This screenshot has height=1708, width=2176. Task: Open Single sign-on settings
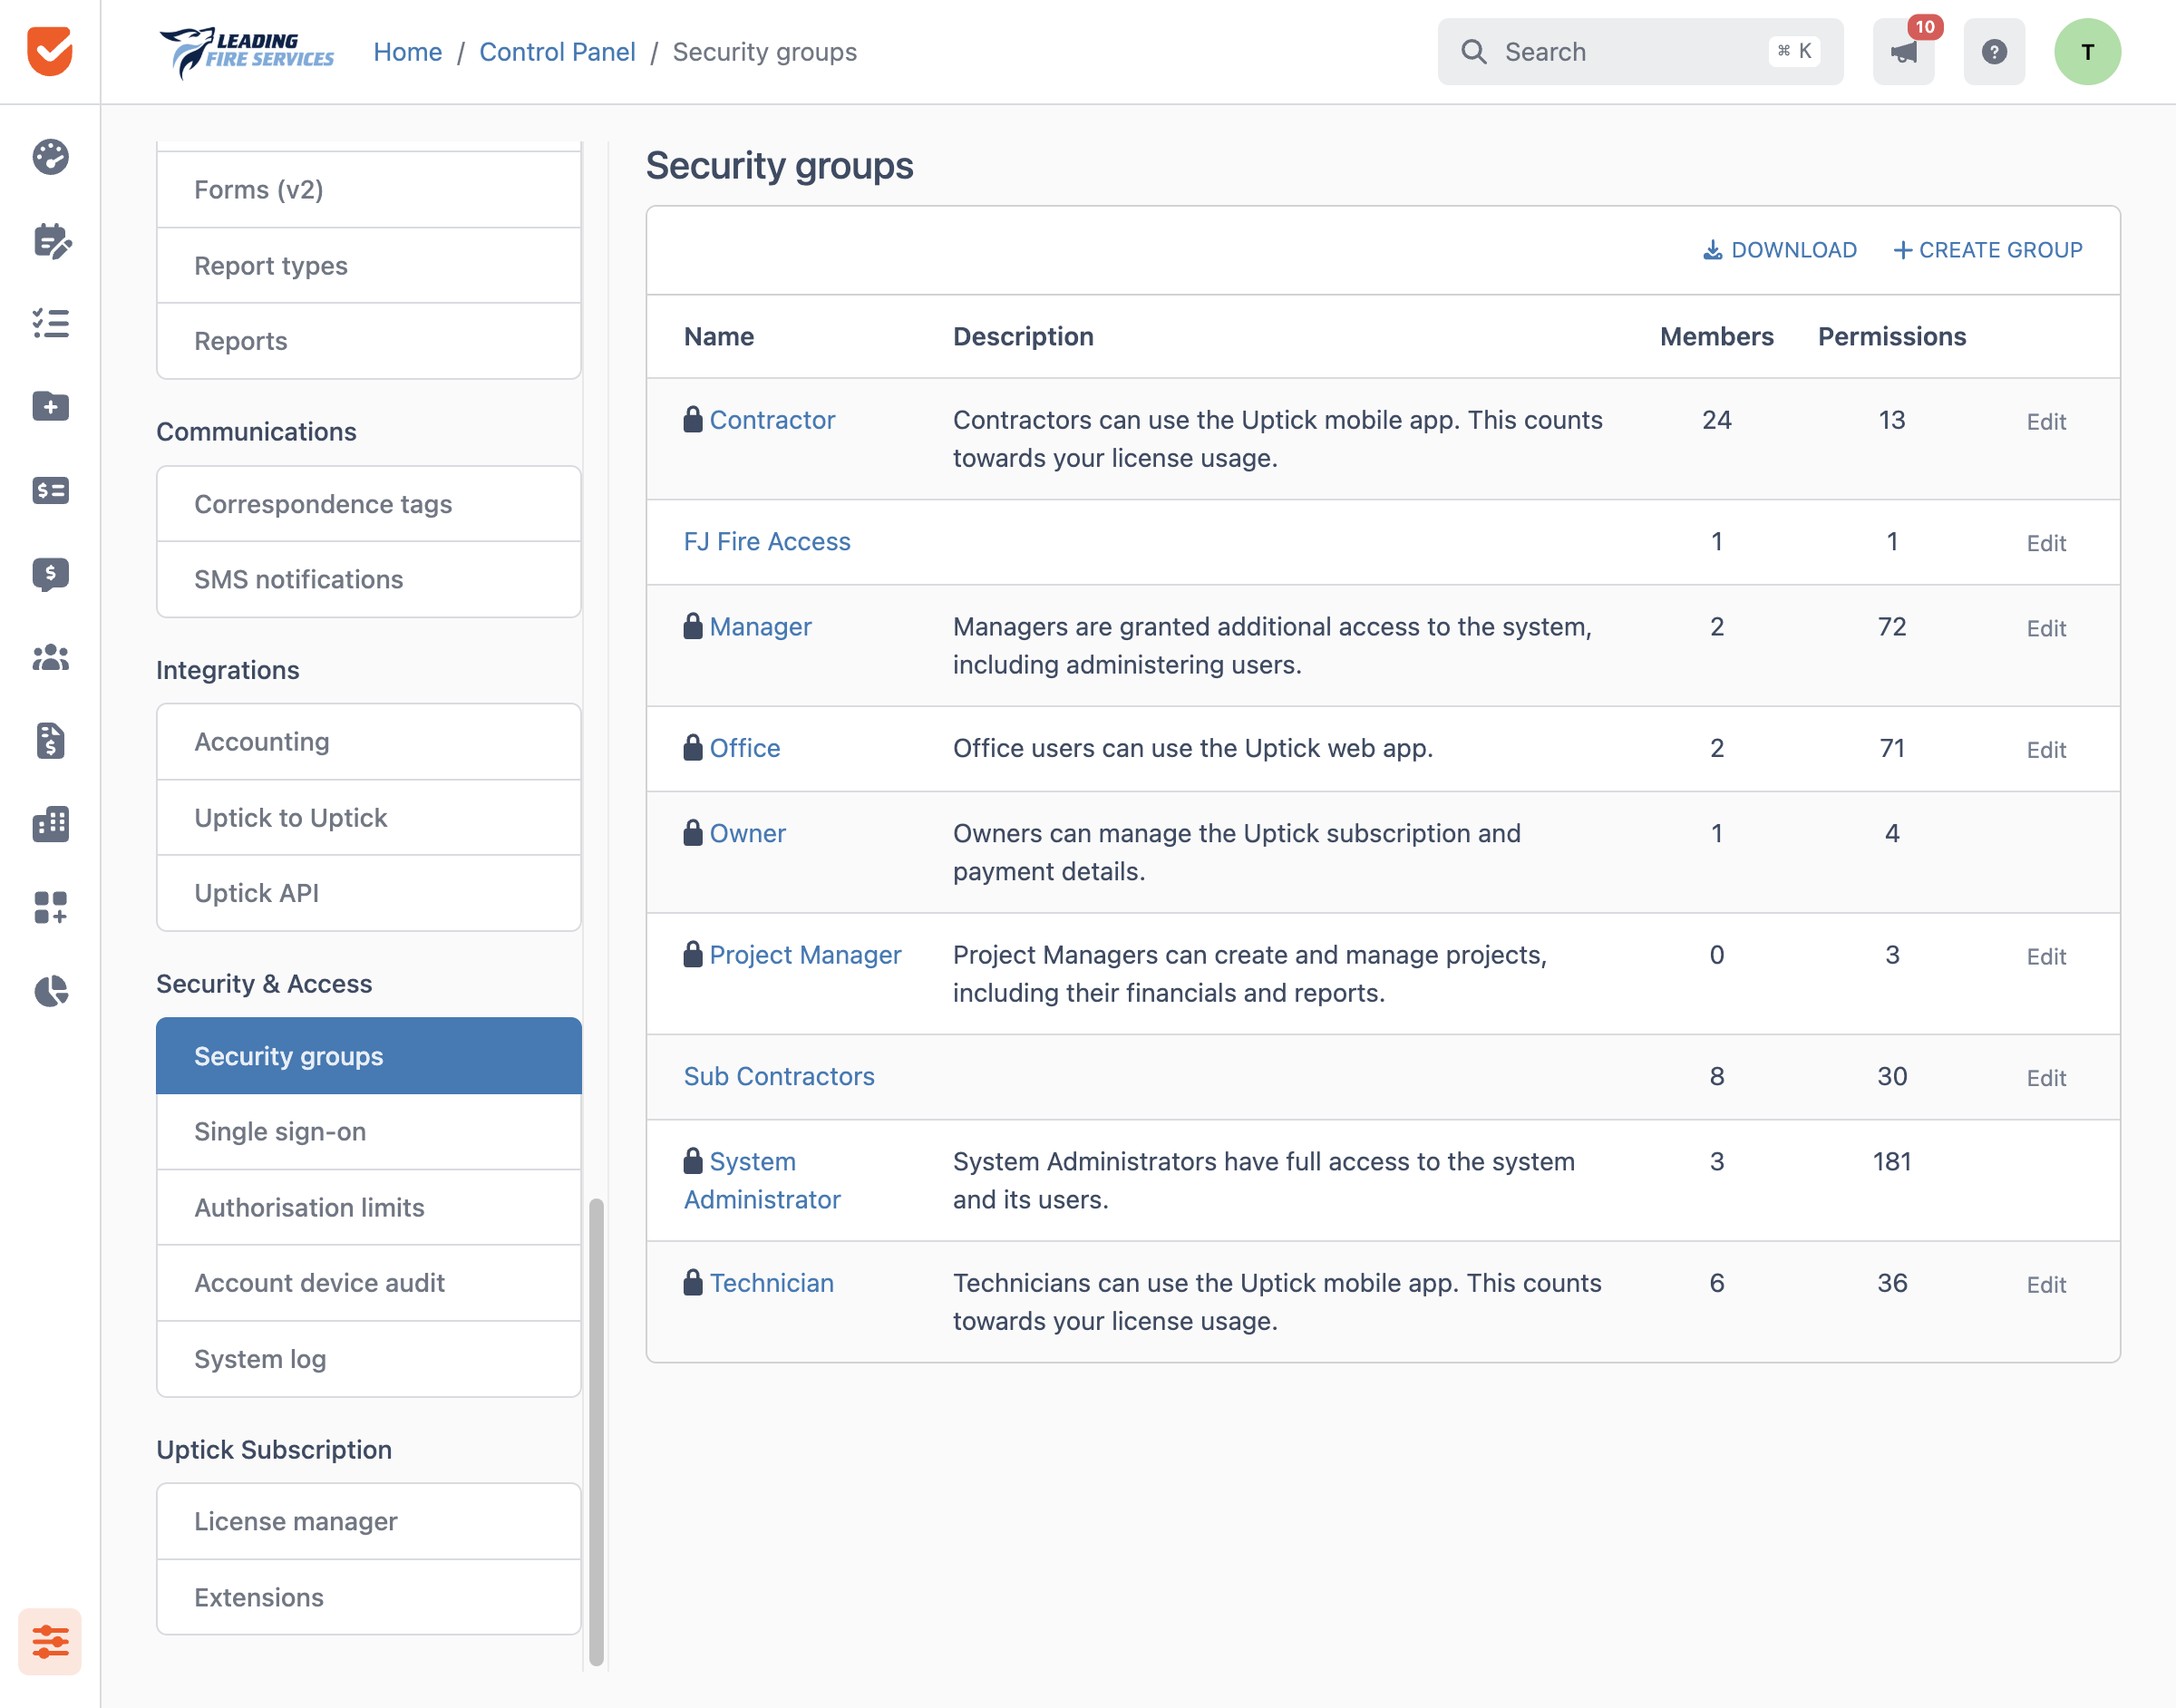(x=369, y=1132)
